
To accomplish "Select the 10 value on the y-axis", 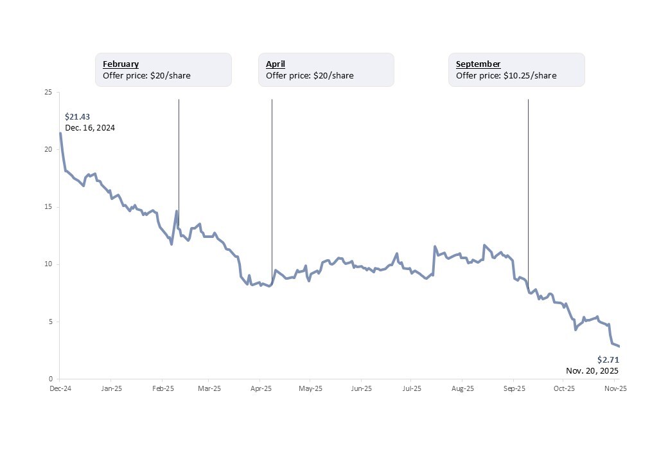I will pyautogui.click(x=48, y=264).
